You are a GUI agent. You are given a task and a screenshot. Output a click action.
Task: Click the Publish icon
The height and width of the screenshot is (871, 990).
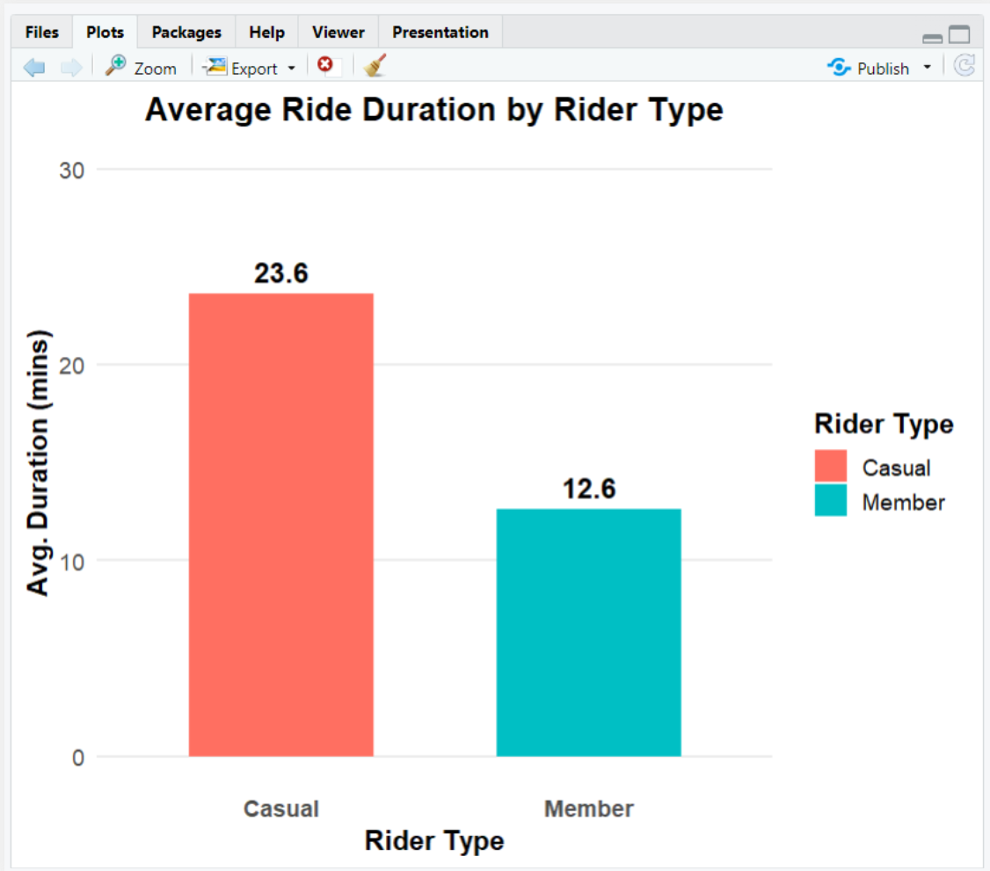(x=837, y=67)
